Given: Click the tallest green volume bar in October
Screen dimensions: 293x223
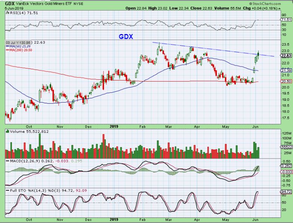Looking at the screenshot, I should 40,146.
